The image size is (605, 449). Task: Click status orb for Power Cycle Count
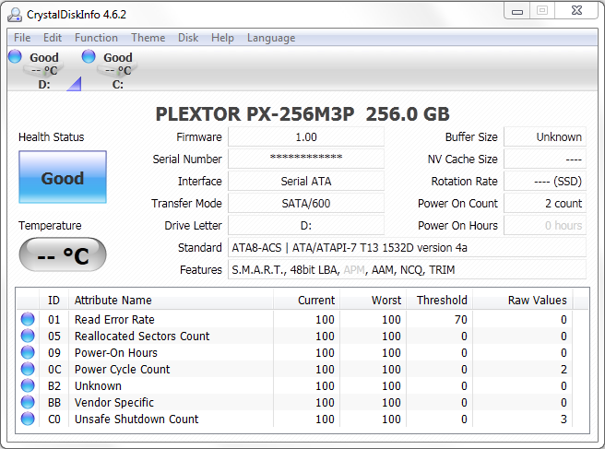click(28, 370)
